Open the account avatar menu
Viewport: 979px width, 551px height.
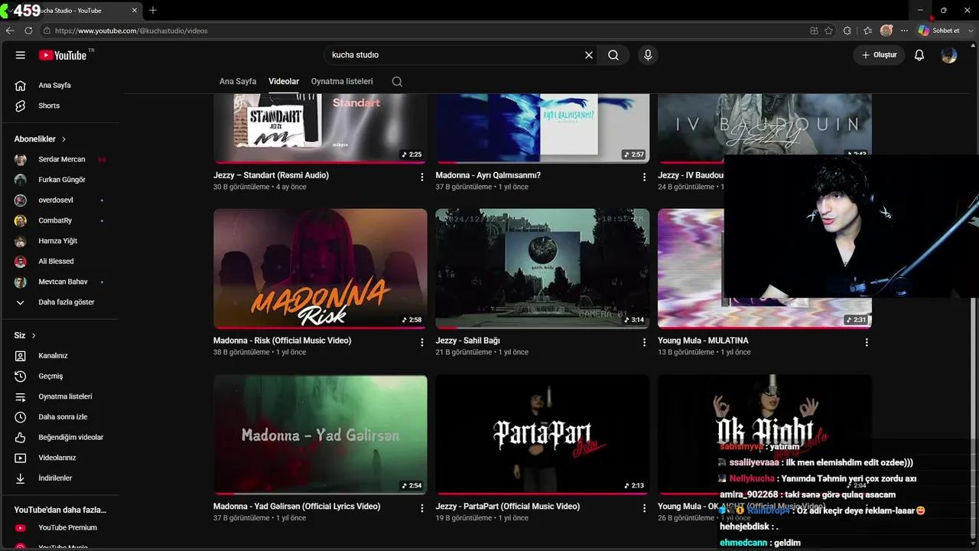click(x=949, y=55)
